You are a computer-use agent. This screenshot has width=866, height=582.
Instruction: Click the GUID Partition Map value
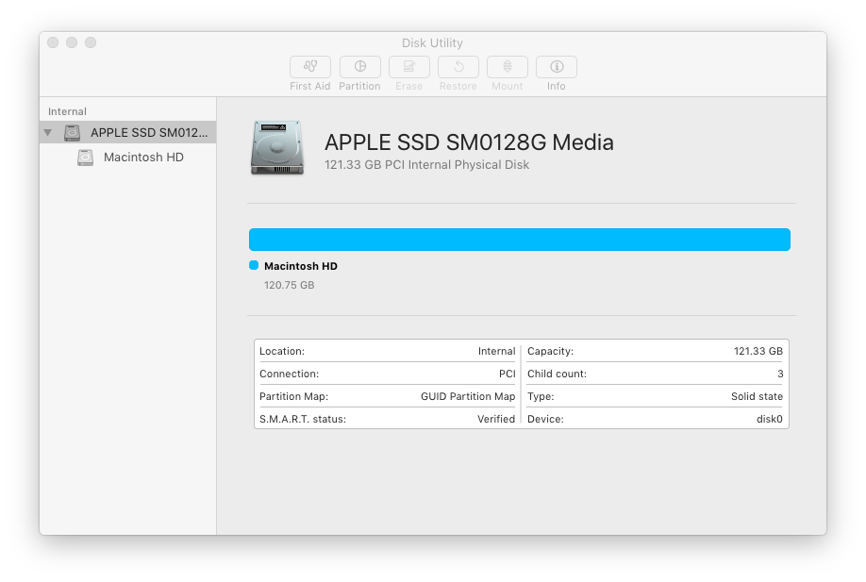click(x=468, y=396)
